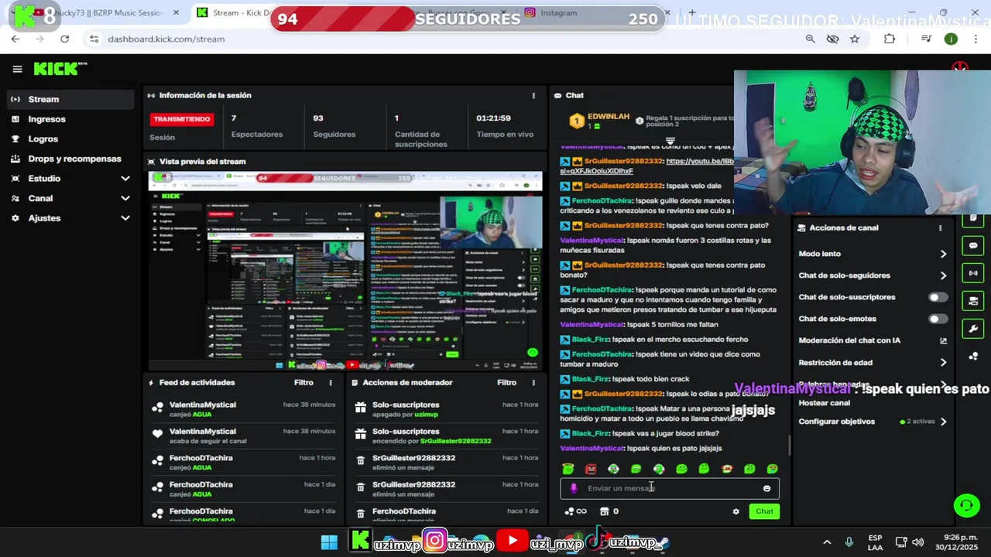This screenshot has height=557, width=991.
Task: Reload the page with browser refresh icon
Action: point(64,39)
